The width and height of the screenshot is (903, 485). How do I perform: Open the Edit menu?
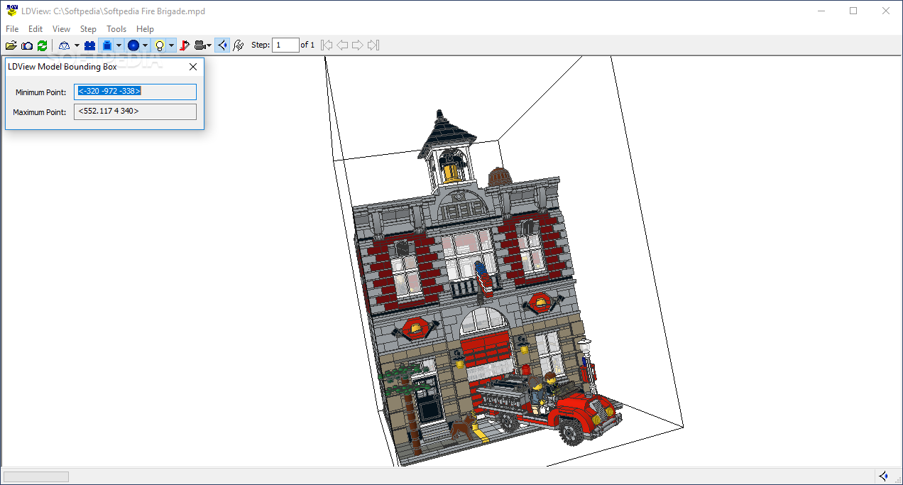coord(35,29)
